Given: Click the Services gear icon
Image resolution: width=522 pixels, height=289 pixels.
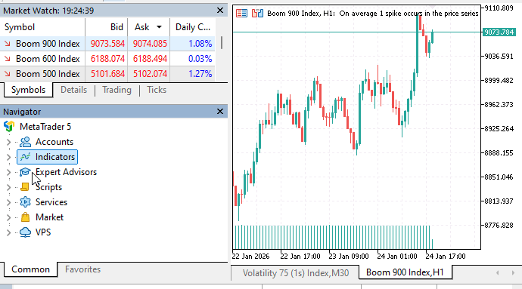Looking at the screenshot, I should 25,202.
